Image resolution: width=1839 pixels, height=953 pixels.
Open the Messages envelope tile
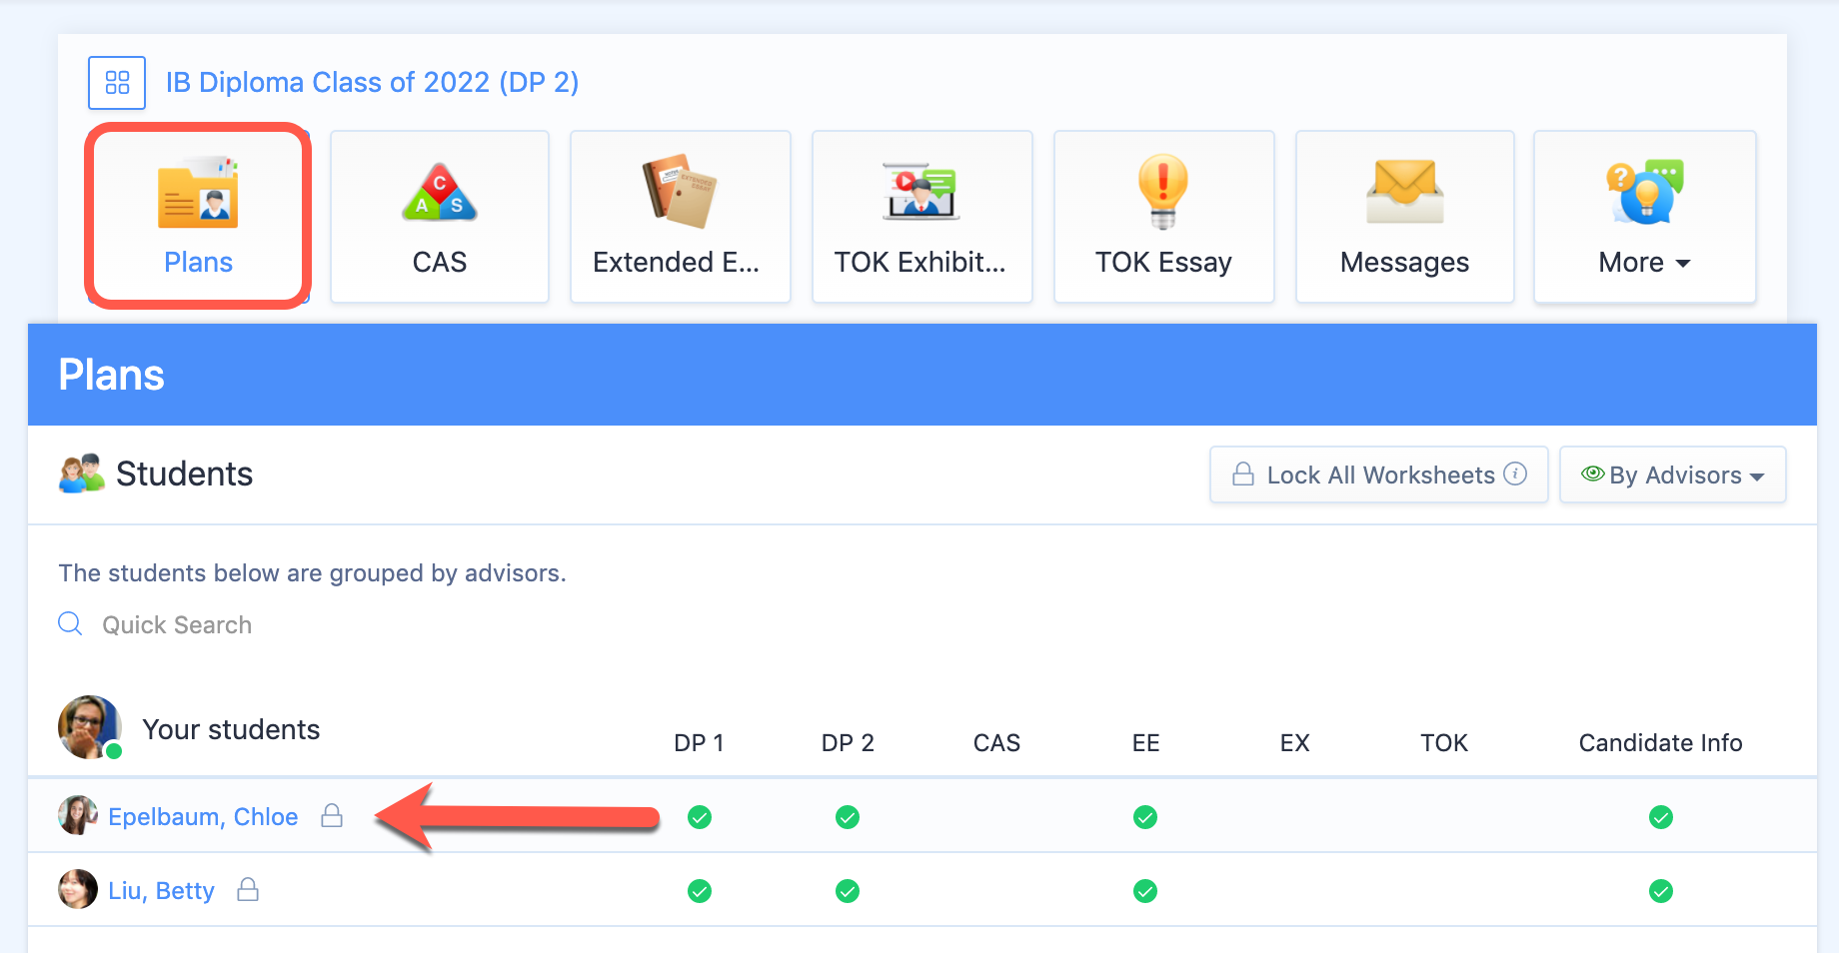(x=1404, y=216)
